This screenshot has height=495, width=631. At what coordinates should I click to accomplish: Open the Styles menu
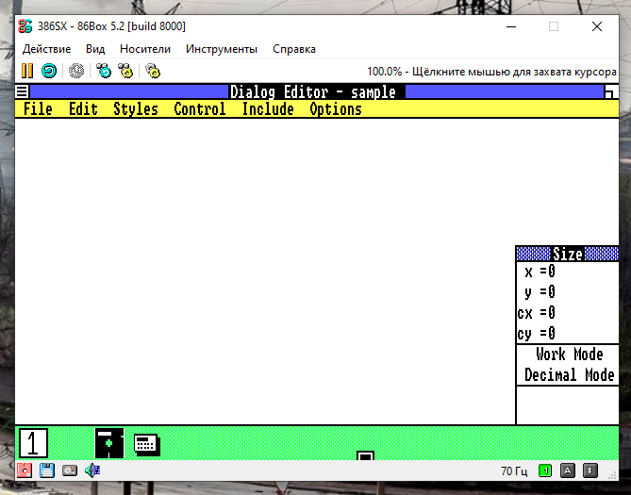(x=136, y=109)
